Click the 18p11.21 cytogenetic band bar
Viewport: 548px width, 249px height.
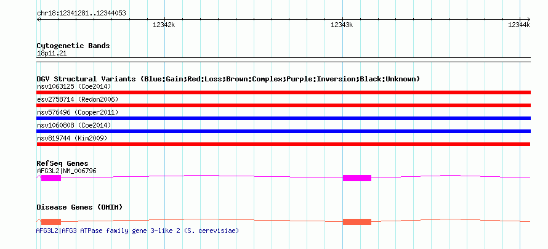point(283,60)
